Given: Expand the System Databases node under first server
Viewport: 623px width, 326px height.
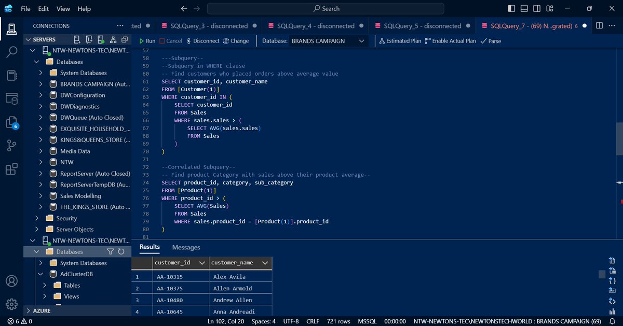Looking at the screenshot, I should tap(41, 73).
